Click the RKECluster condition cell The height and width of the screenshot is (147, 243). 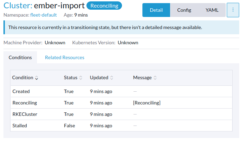pyautogui.click(x=25, y=114)
